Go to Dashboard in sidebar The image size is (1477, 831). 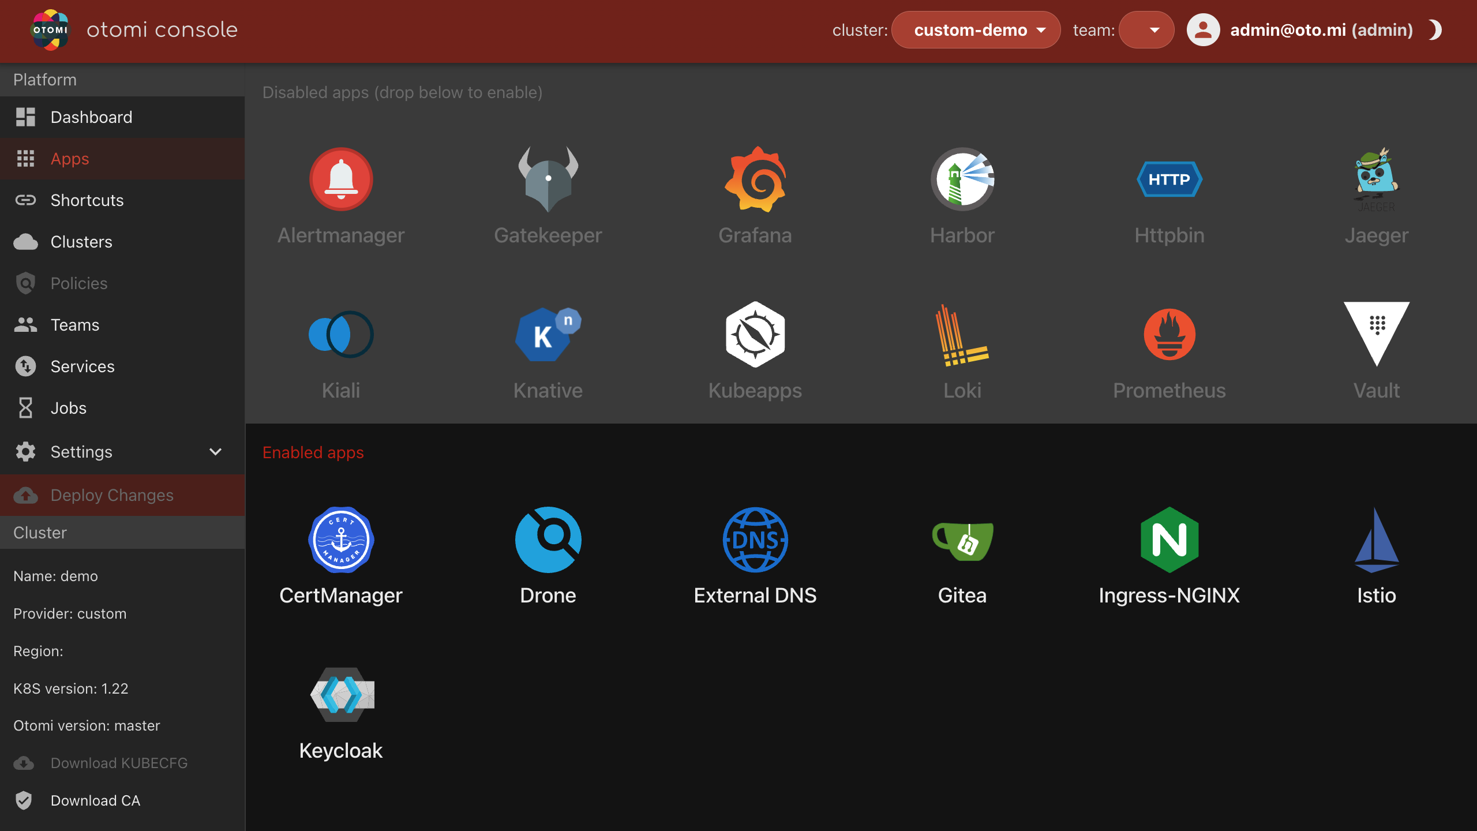(x=91, y=117)
